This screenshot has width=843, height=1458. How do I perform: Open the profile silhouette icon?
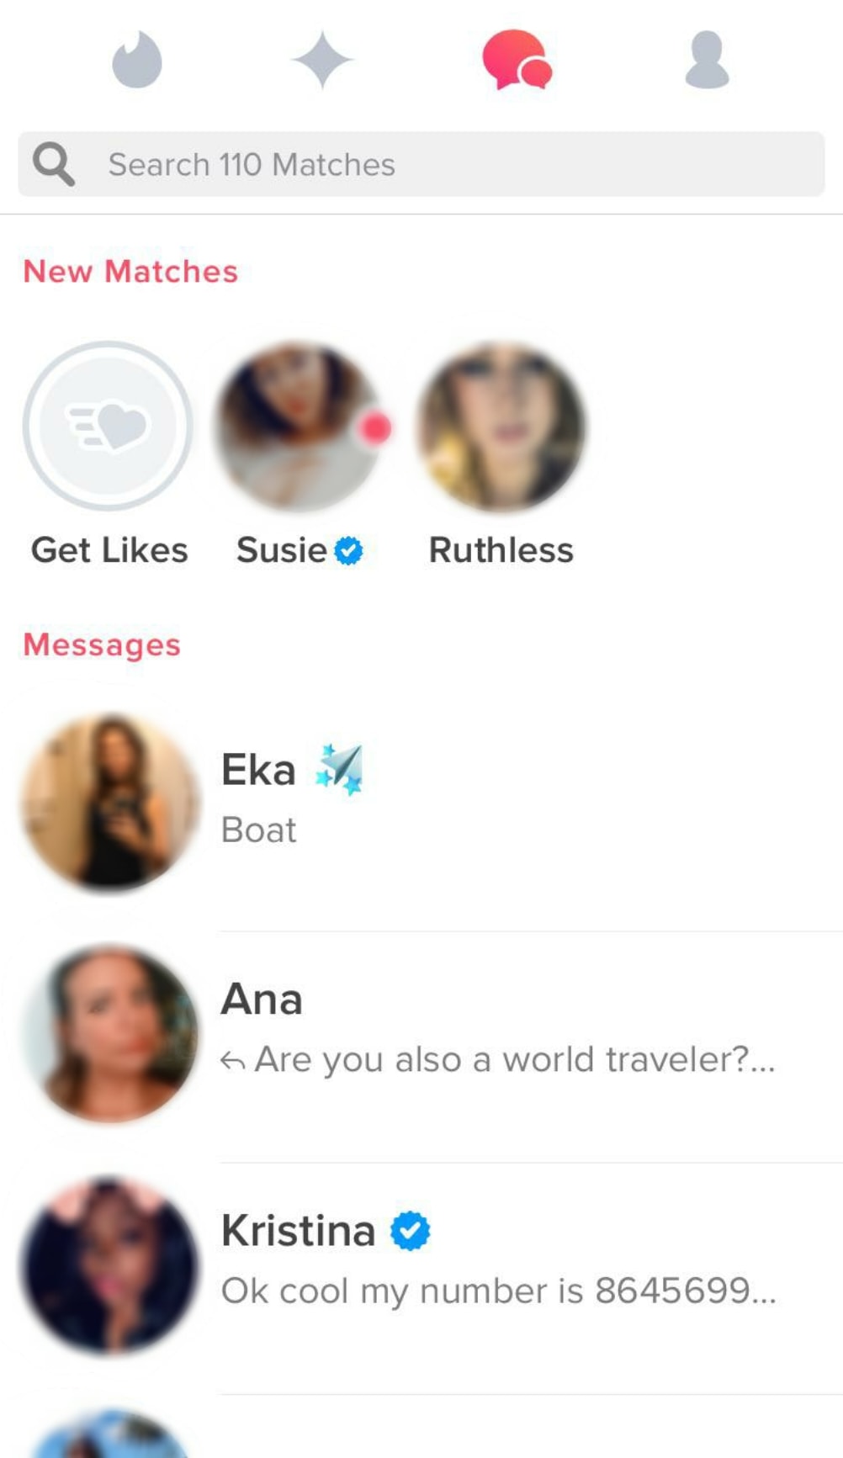click(707, 60)
